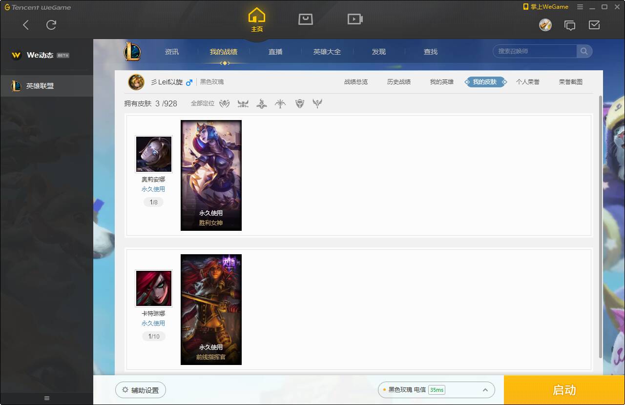625x405 pixels.
Task: Click the vertical scrollbar of skin list
Action: tap(600, 224)
